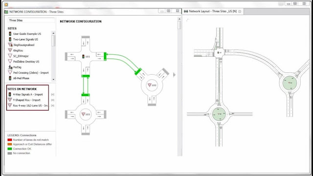Click the signal icon beside 4-Way Signals A - Import

click(x=10, y=94)
